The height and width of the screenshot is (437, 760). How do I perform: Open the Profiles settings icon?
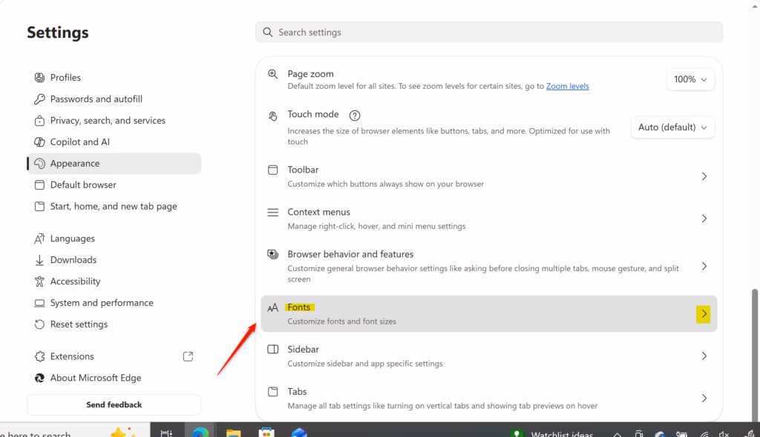(39, 78)
